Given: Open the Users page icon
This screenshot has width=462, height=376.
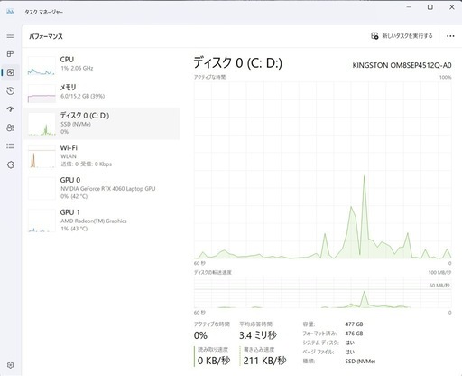Looking at the screenshot, I should tap(11, 127).
